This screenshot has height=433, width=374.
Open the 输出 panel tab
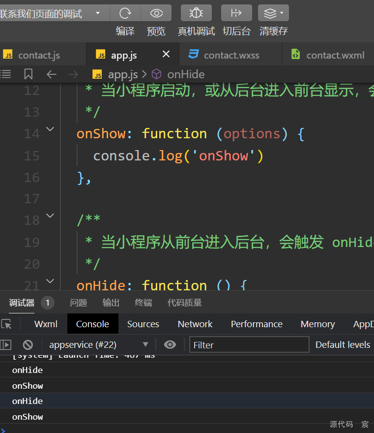pyautogui.click(x=111, y=303)
